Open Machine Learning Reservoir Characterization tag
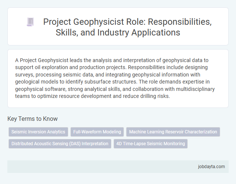Screen dimensions: 236x184 pyautogui.click(x=173, y=132)
